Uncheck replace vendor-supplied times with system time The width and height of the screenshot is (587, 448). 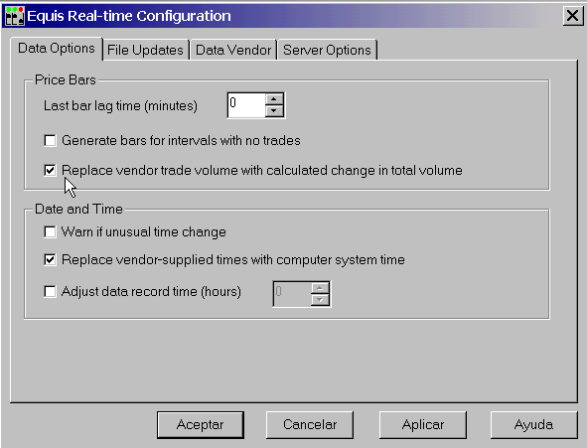pyautogui.click(x=50, y=259)
